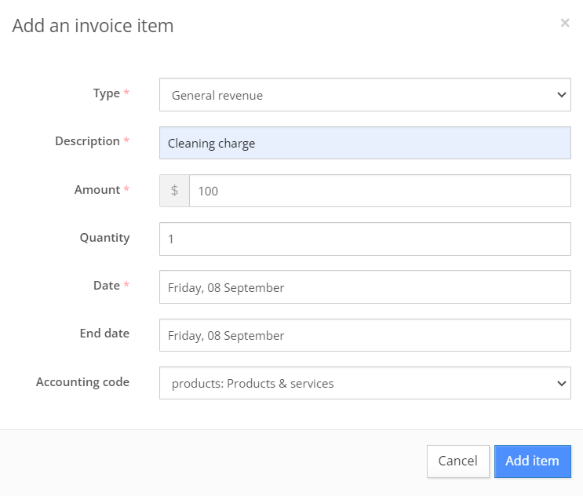
Task: Close the Add an invoice item dialog
Action: (565, 24)
